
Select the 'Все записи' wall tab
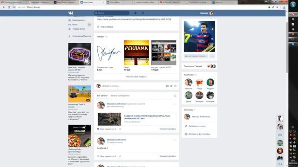tap(102, 96)
